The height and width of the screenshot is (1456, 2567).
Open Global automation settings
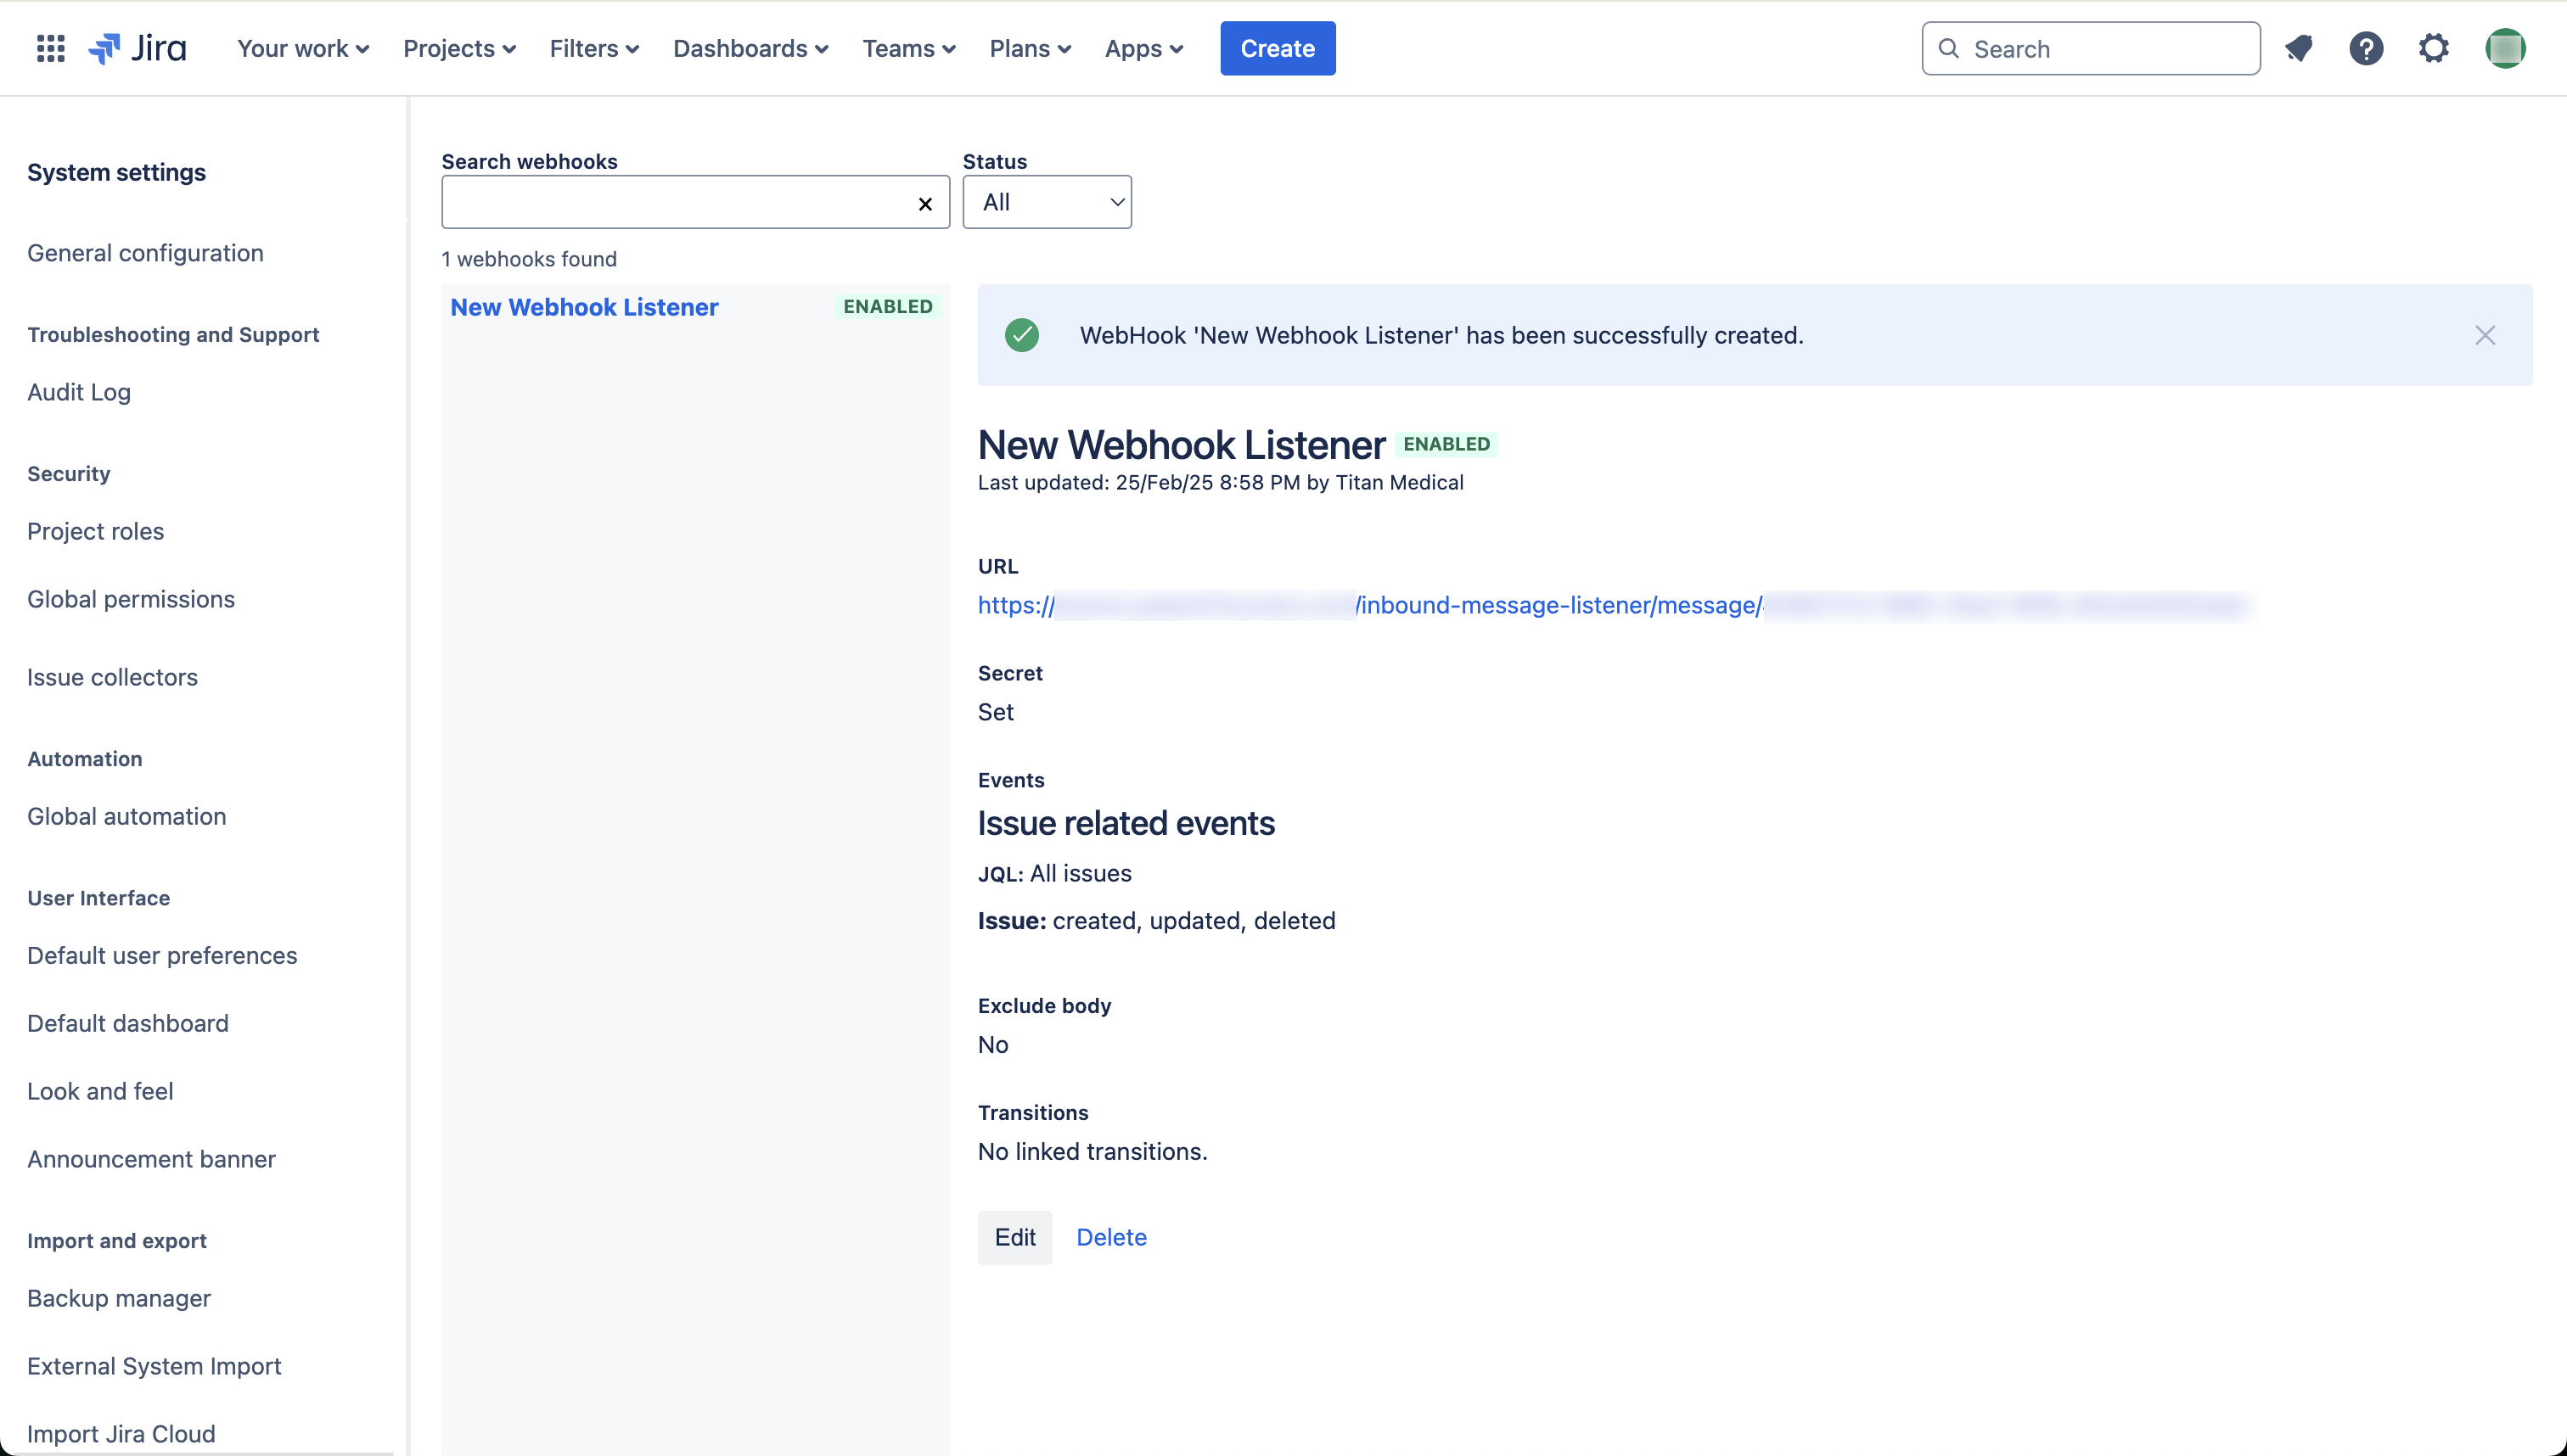click(x=126, y=816)
